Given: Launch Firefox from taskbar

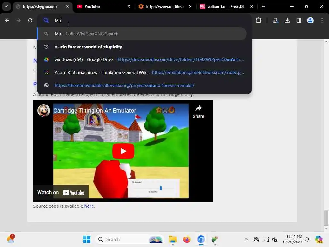Looking at the screenshot, I should [187, 239].
